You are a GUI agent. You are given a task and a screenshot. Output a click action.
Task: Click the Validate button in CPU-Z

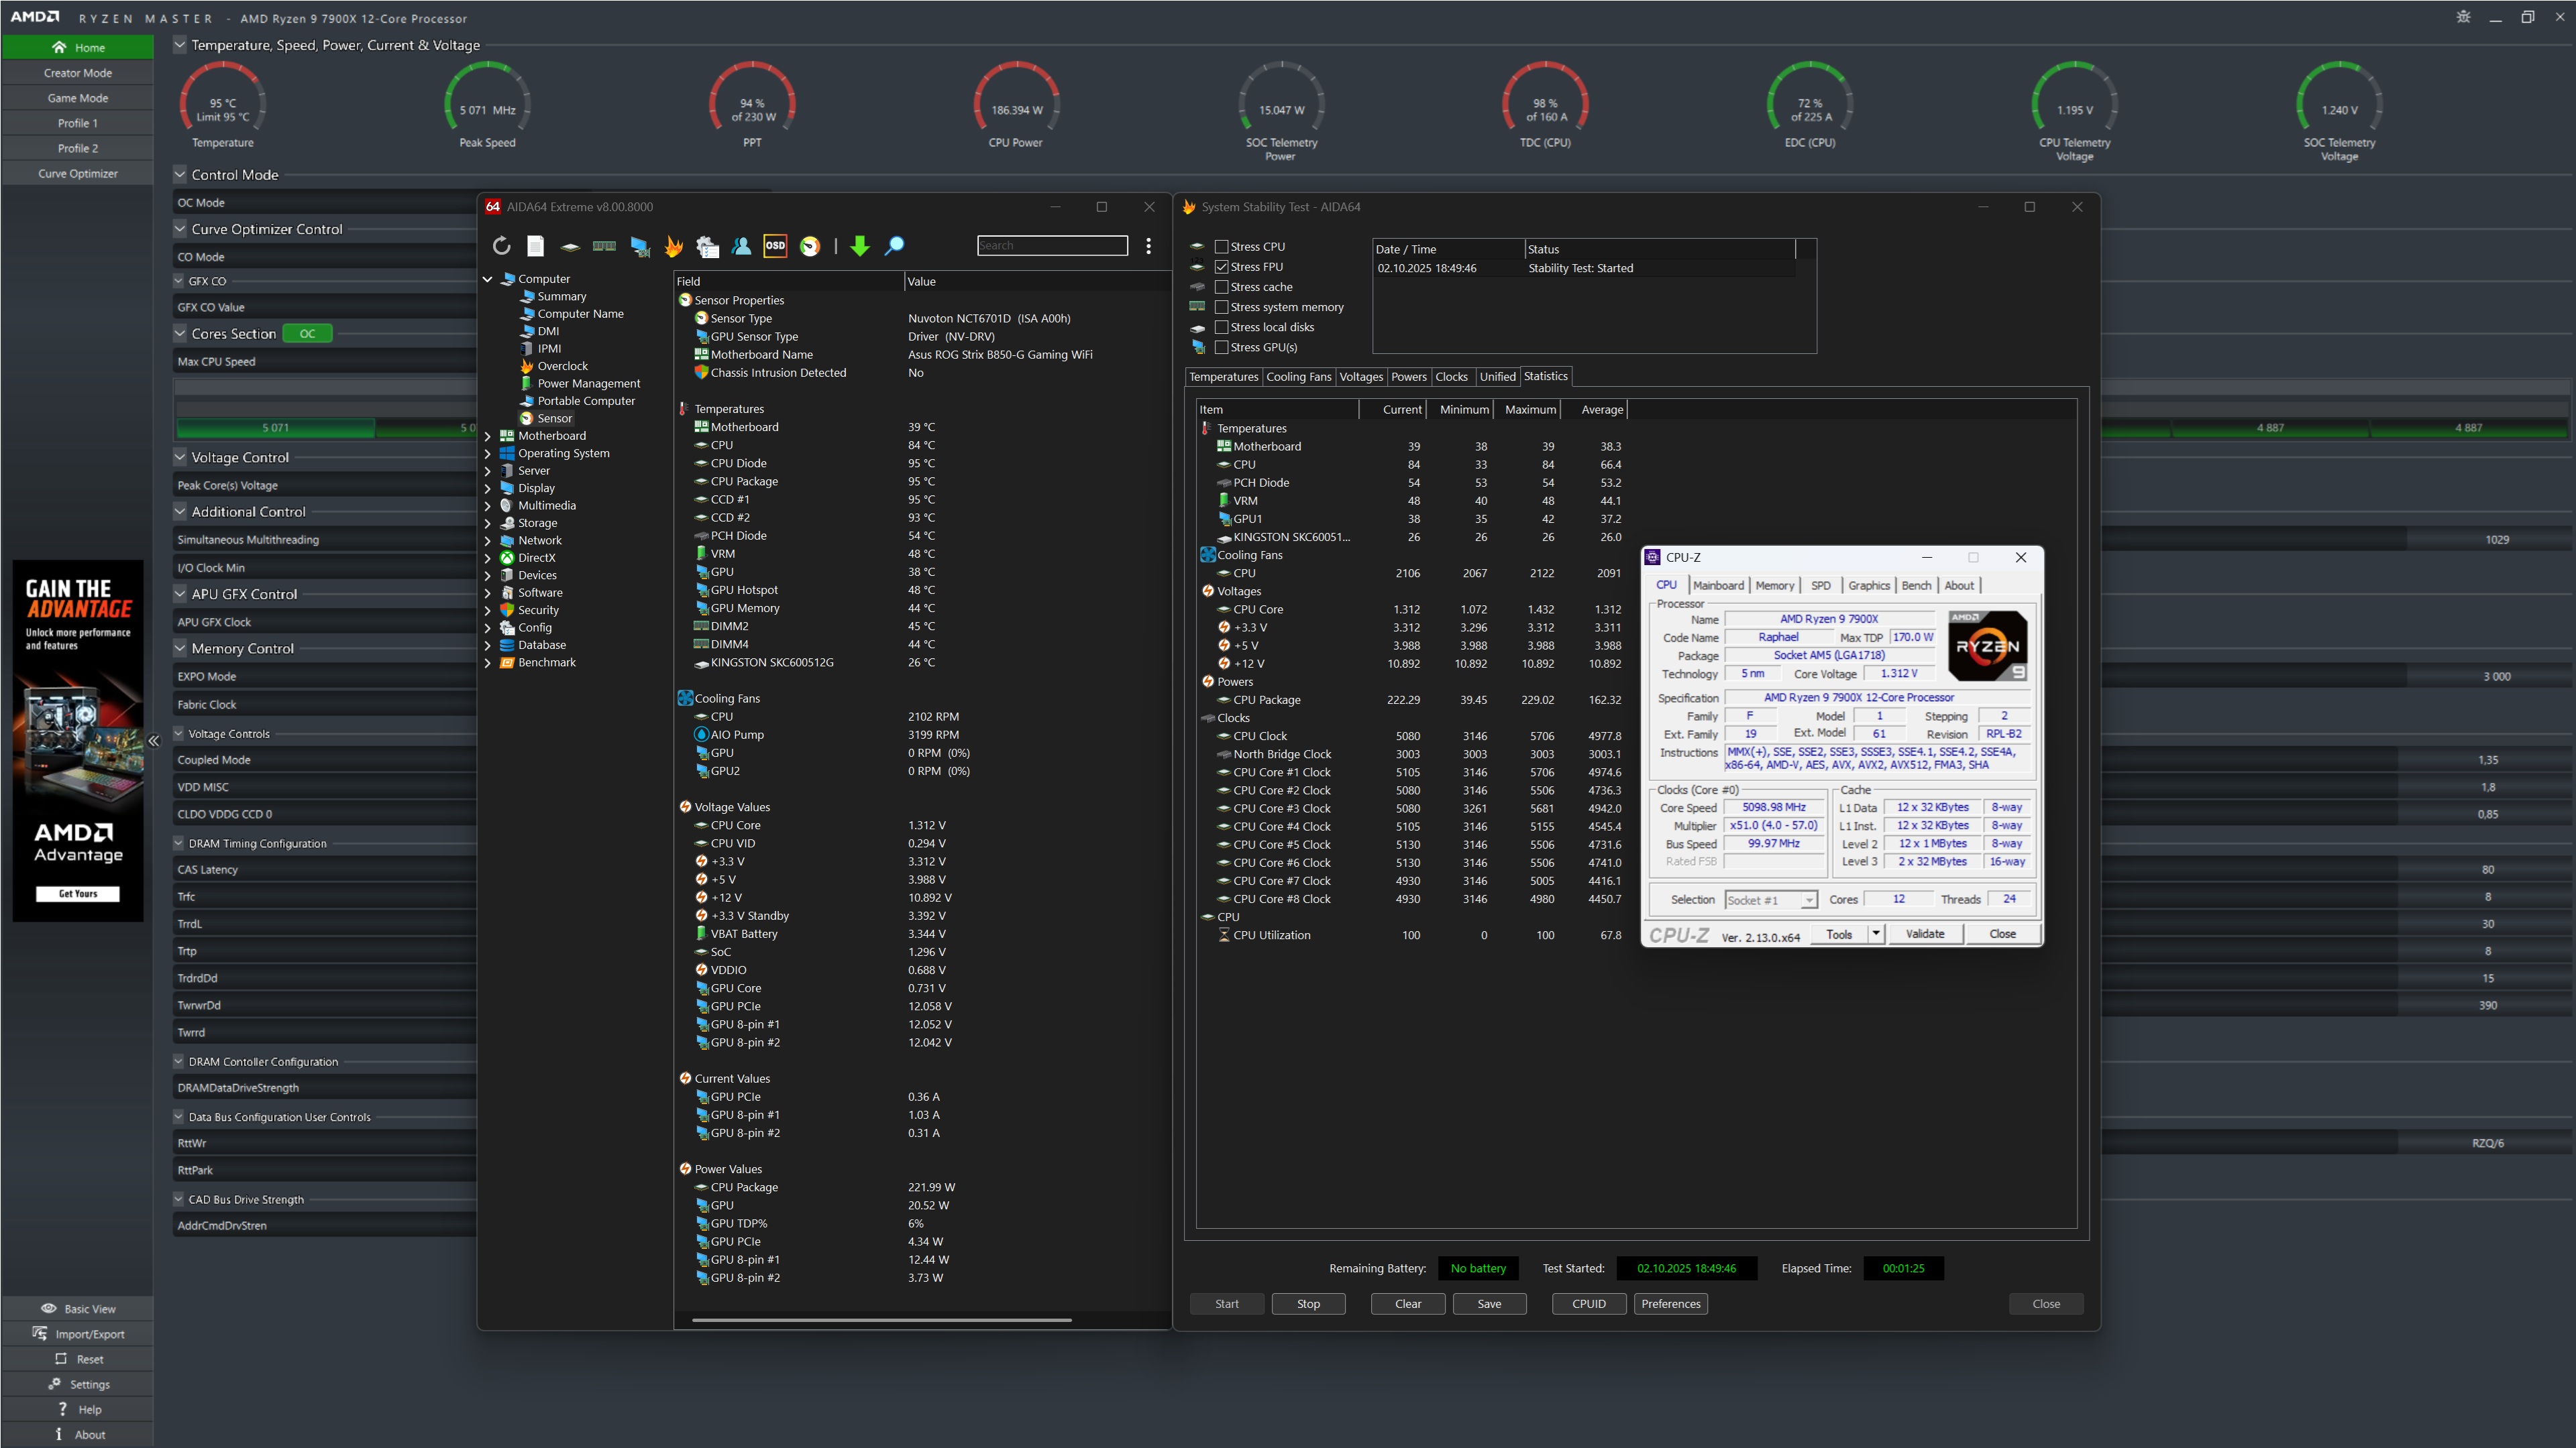[x=1924, y=934]
